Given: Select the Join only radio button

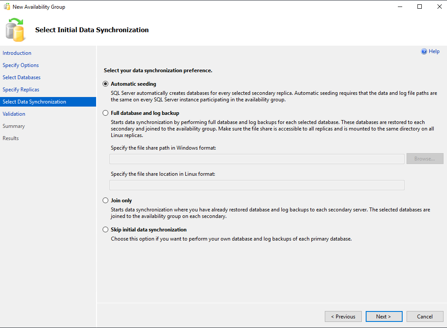Looking at the screenshot, I should pyautogui.click(x=106, y=201).
